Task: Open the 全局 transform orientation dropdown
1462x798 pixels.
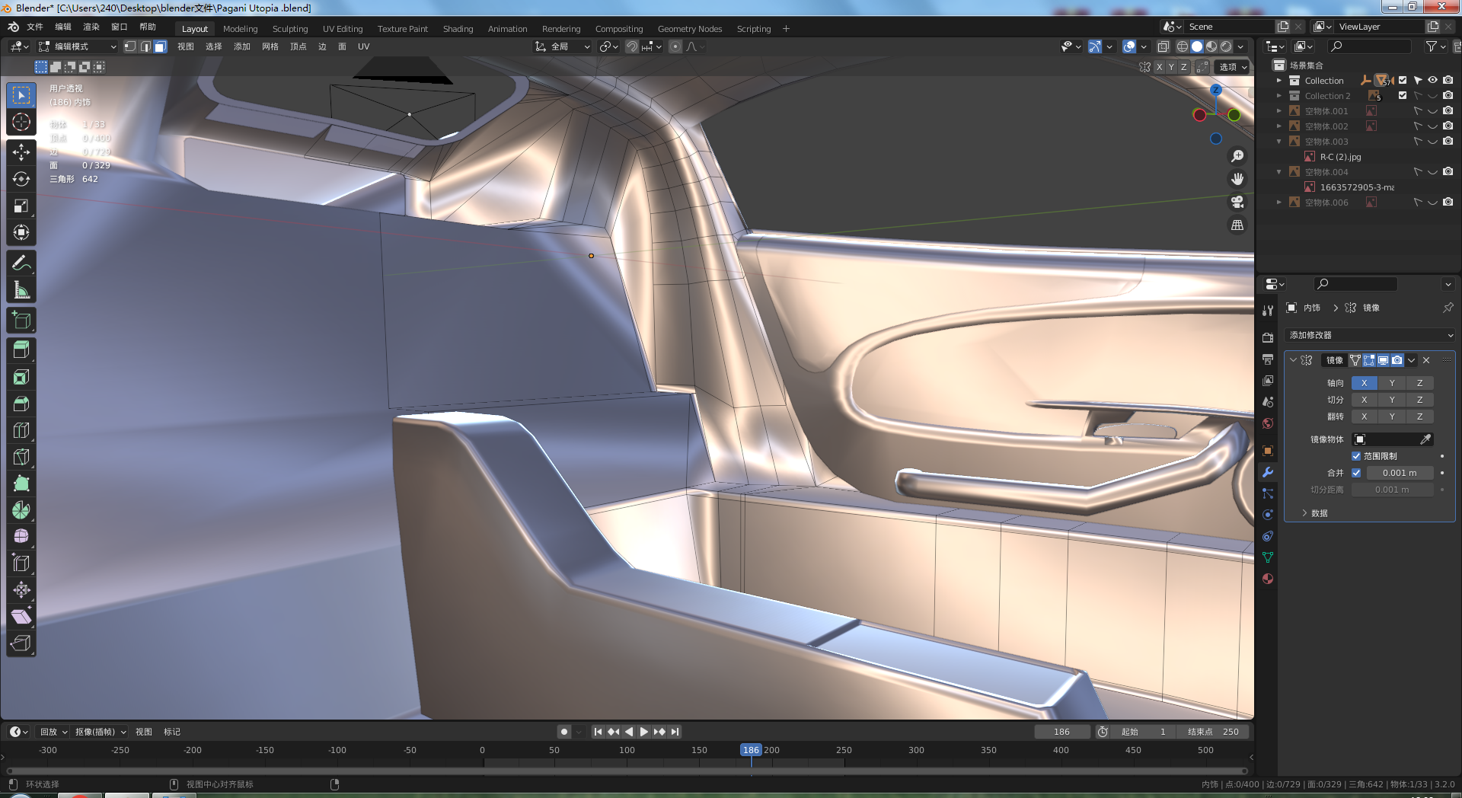Action: (x=562, y=46)
